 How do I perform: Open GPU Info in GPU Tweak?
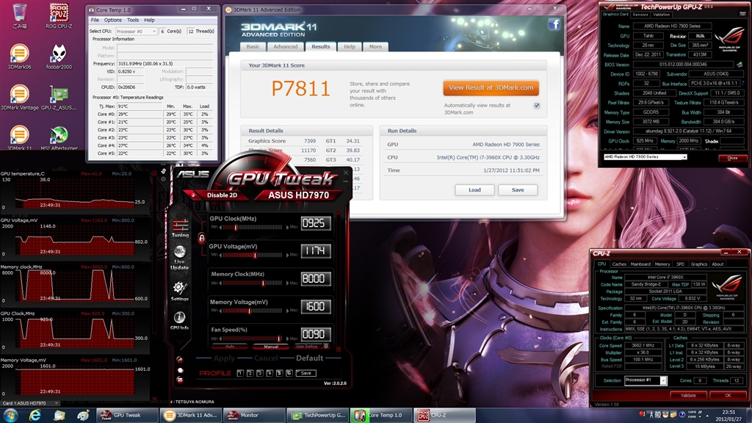point(179,320)
